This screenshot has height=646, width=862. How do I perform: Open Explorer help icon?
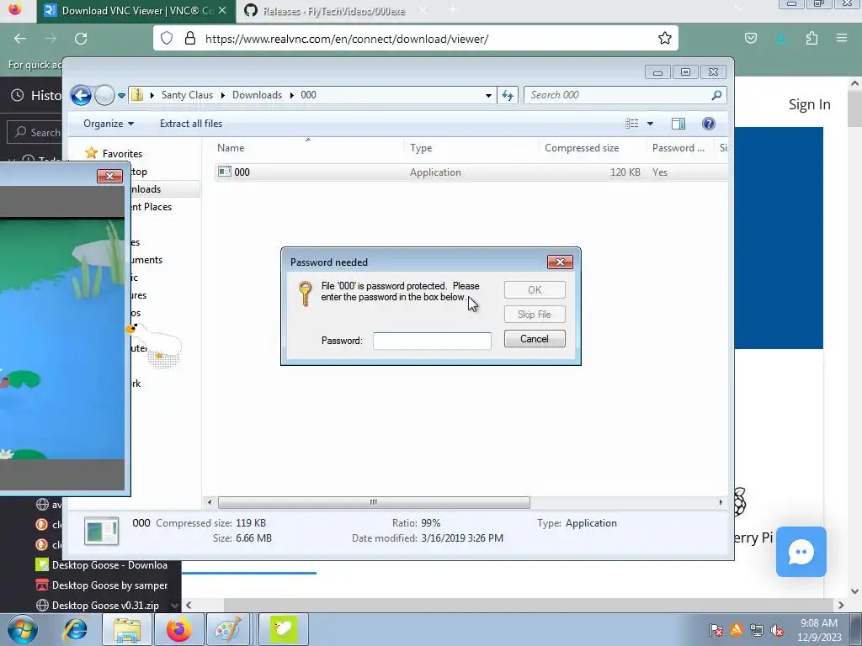pos(709,124)
